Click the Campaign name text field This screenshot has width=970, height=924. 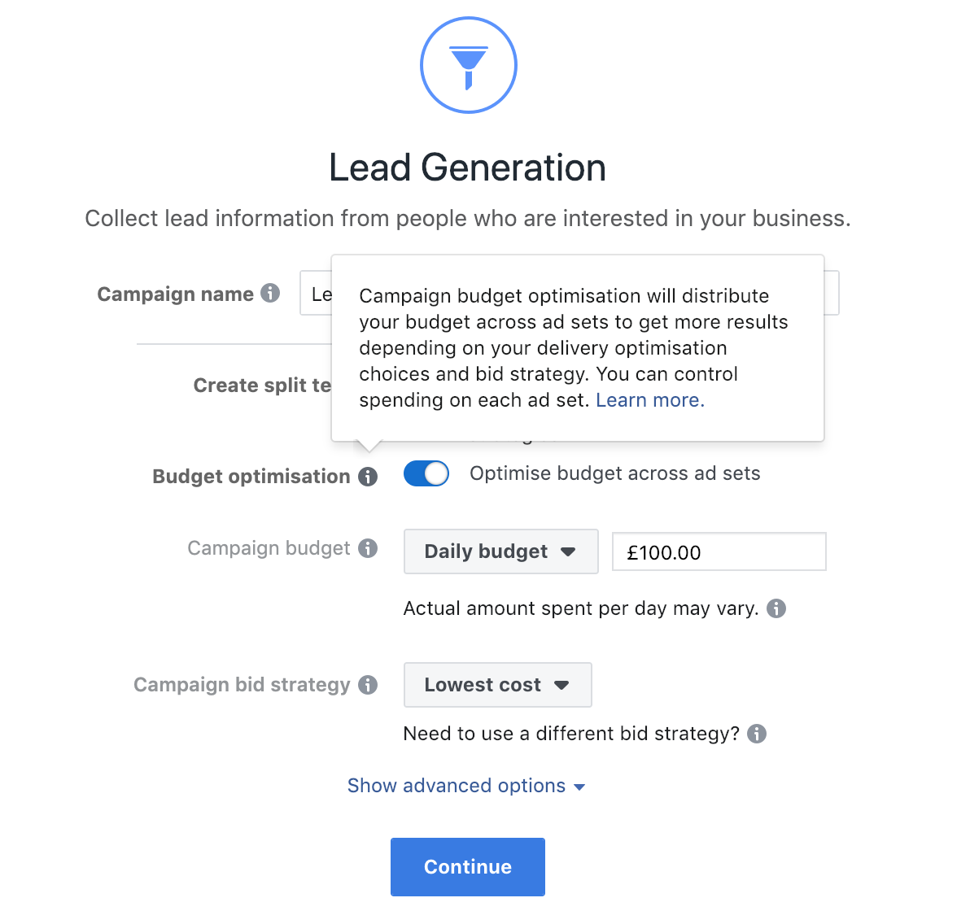pos(316,293)
